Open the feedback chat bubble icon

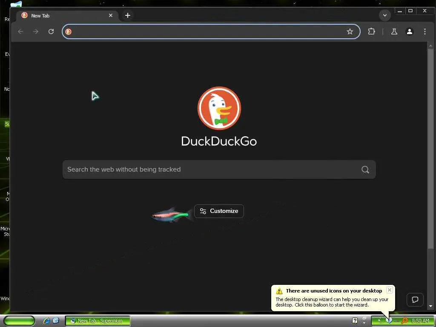(415, 299)
